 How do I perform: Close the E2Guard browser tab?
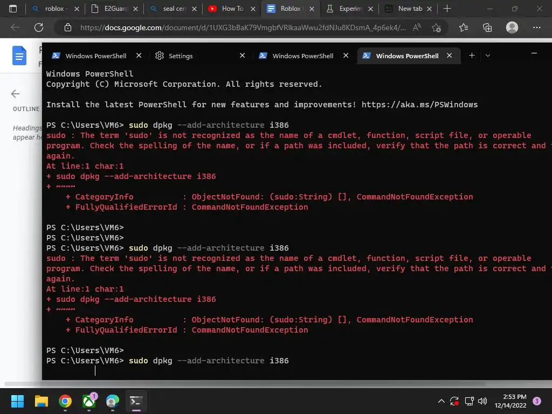[135, 9]
